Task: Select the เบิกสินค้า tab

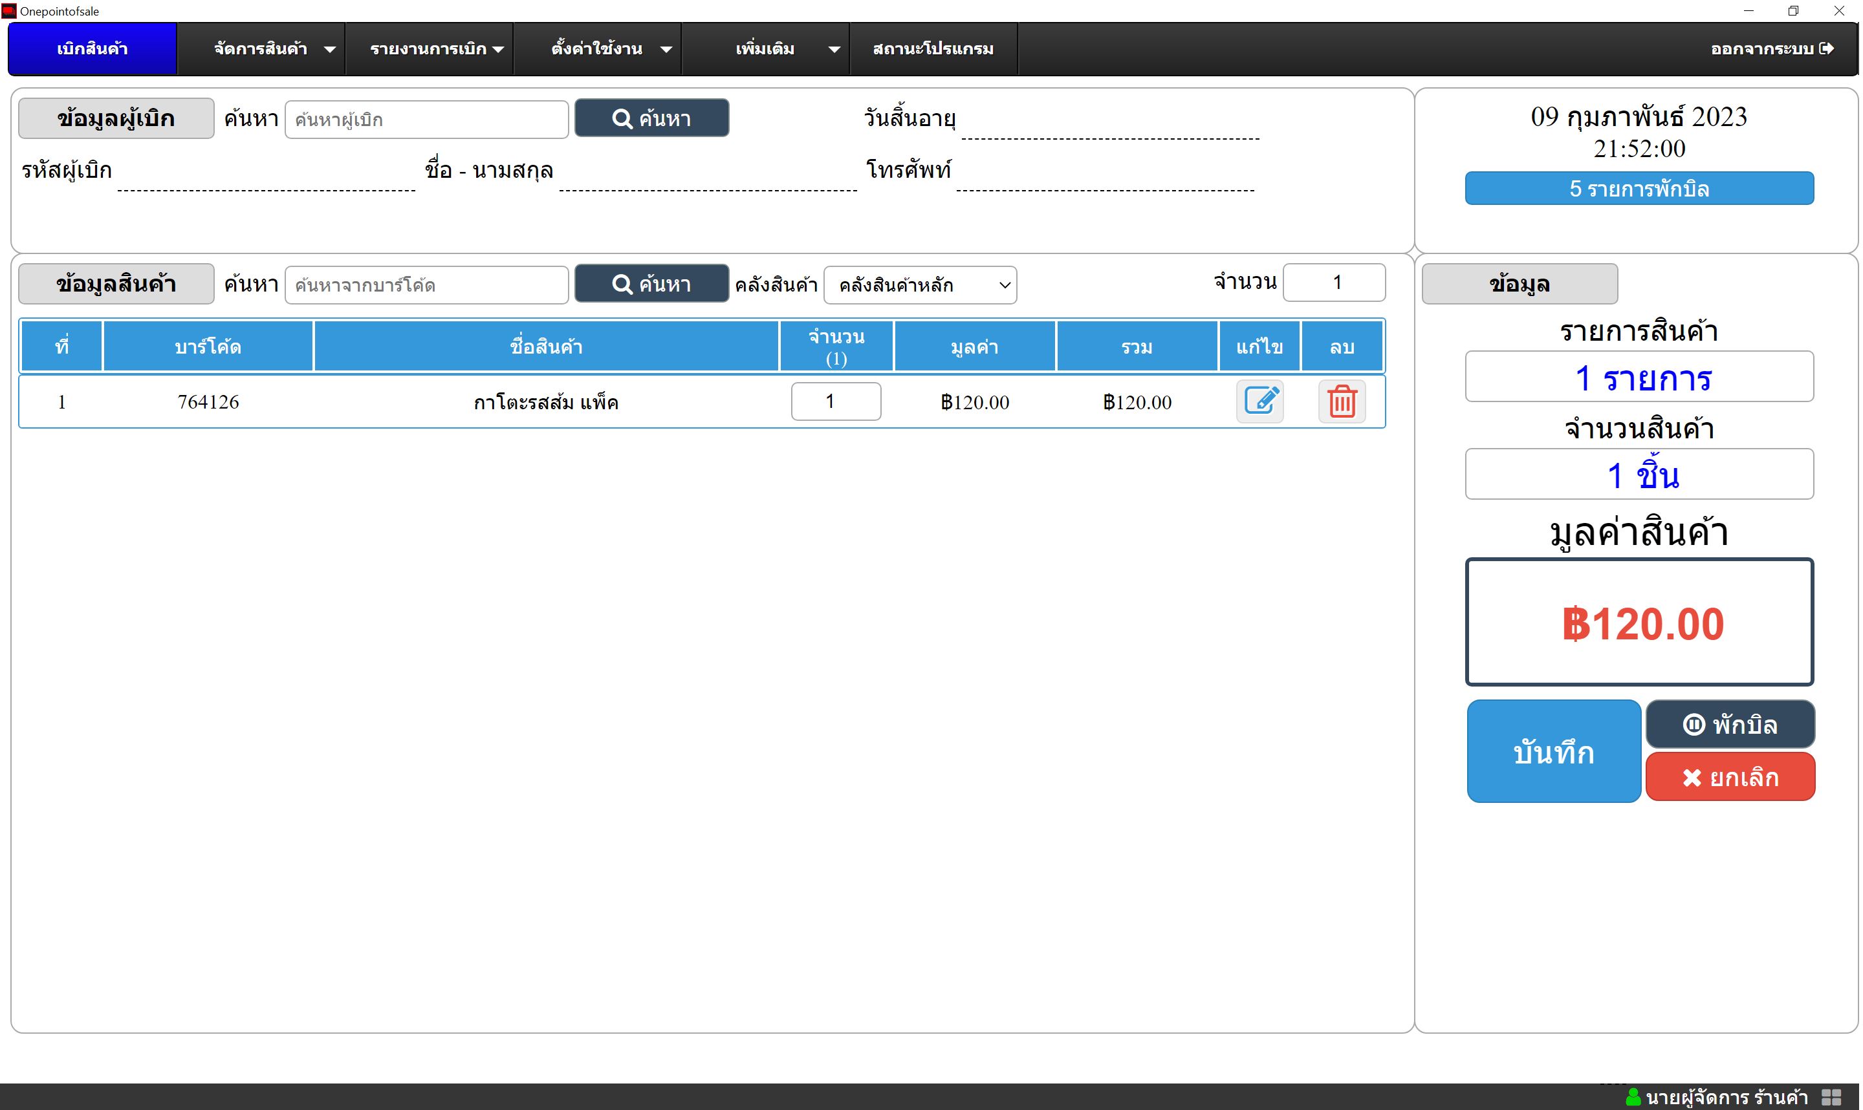Action: point(93,48)
